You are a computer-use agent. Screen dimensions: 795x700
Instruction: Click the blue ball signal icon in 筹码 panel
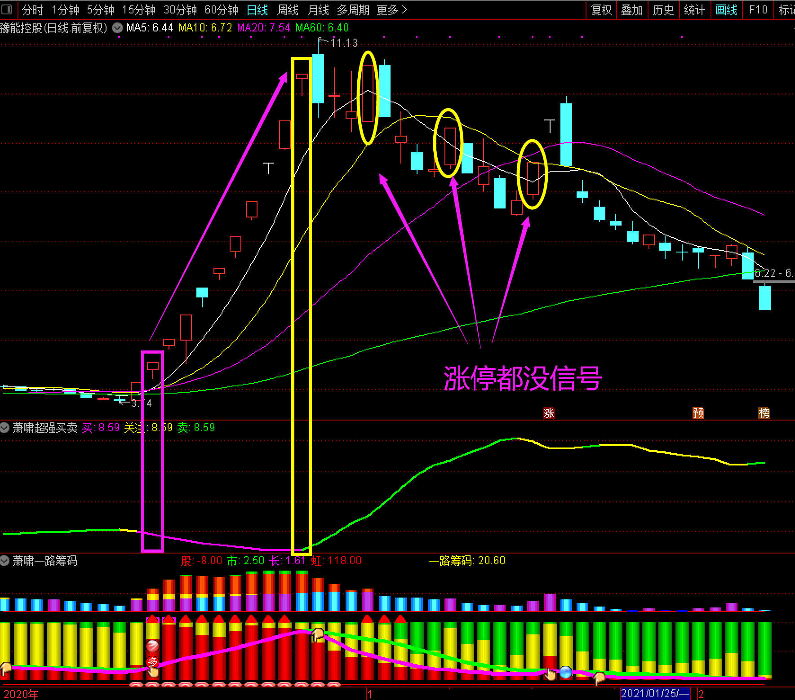tap(566, 672)
